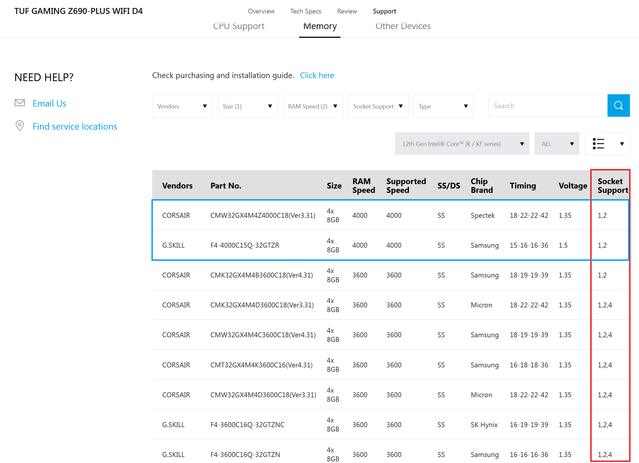This screenshot has width=639, height=463.
Task: Follow the Click here guide link
Action: coord(317,75)
